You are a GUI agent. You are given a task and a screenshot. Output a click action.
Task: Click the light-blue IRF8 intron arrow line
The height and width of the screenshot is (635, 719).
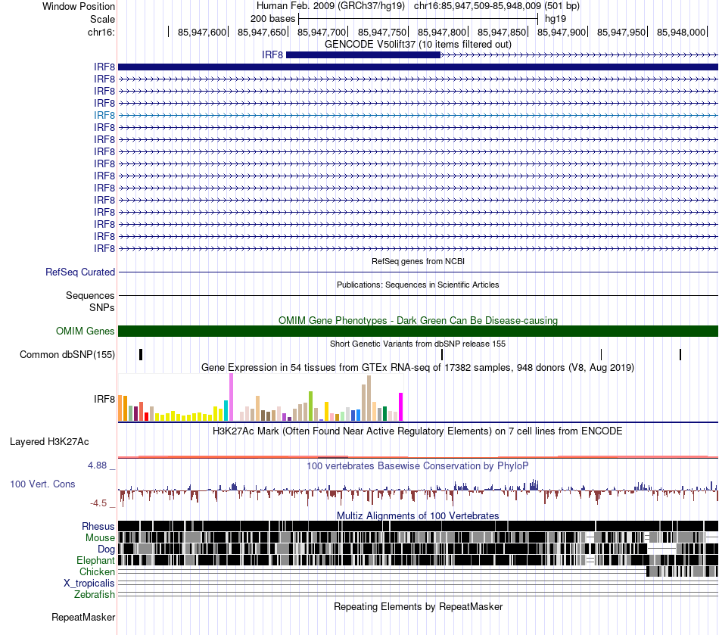pos(418,116)
